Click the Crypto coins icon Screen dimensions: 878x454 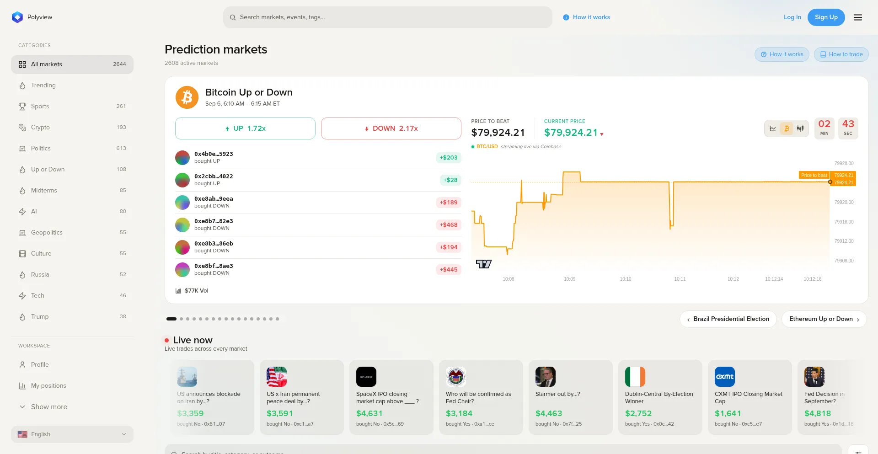pos(22,128)
